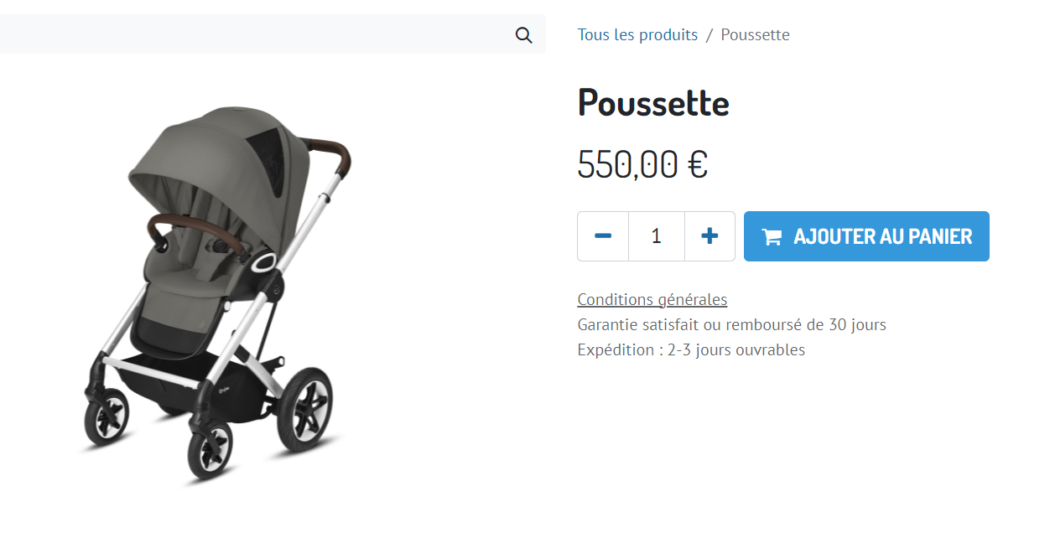Click the "Expédition : 2-3 jours ouvrables" line
Image resolution: width=1050 pixels, height=538 pixels.
(691, 349)
